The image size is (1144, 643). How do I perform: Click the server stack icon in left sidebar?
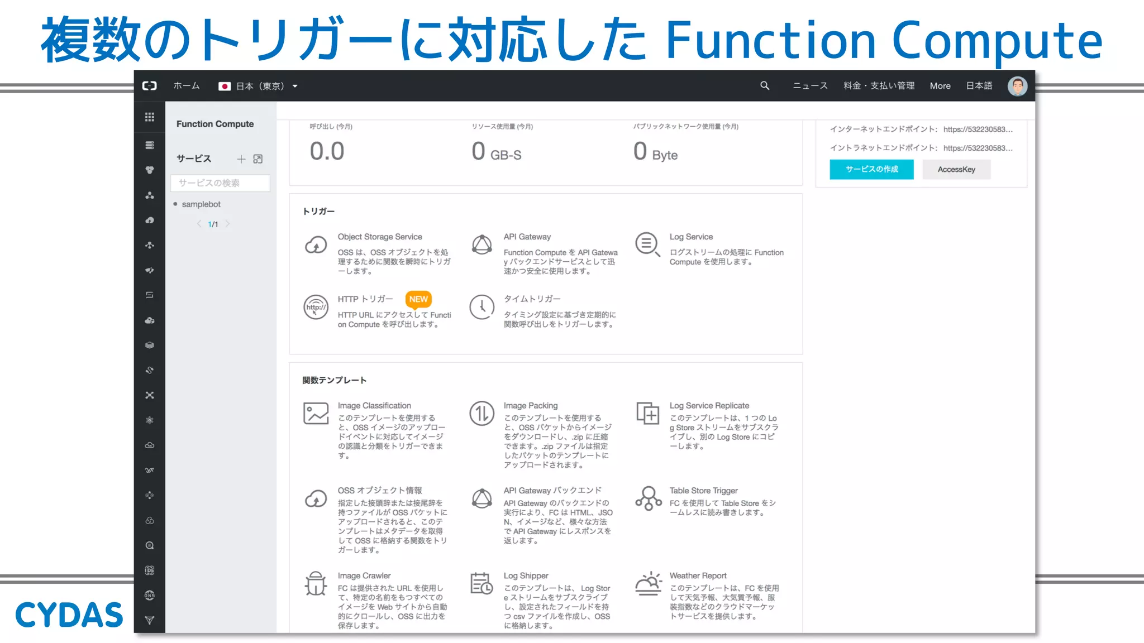(x=149, y=145)
